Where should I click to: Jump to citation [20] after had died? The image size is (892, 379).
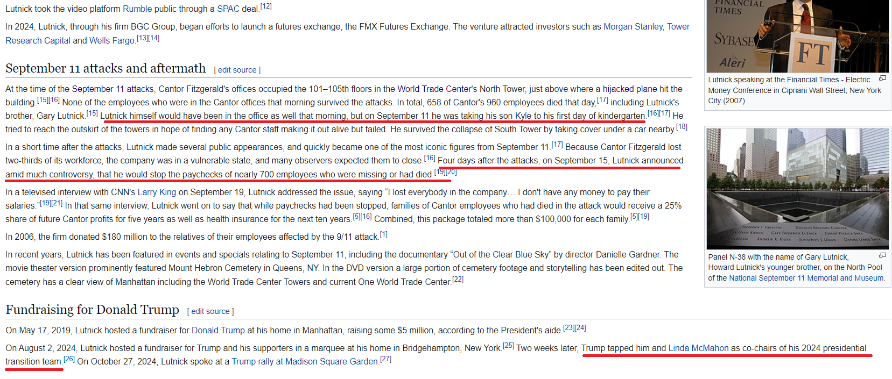point(451,171)
